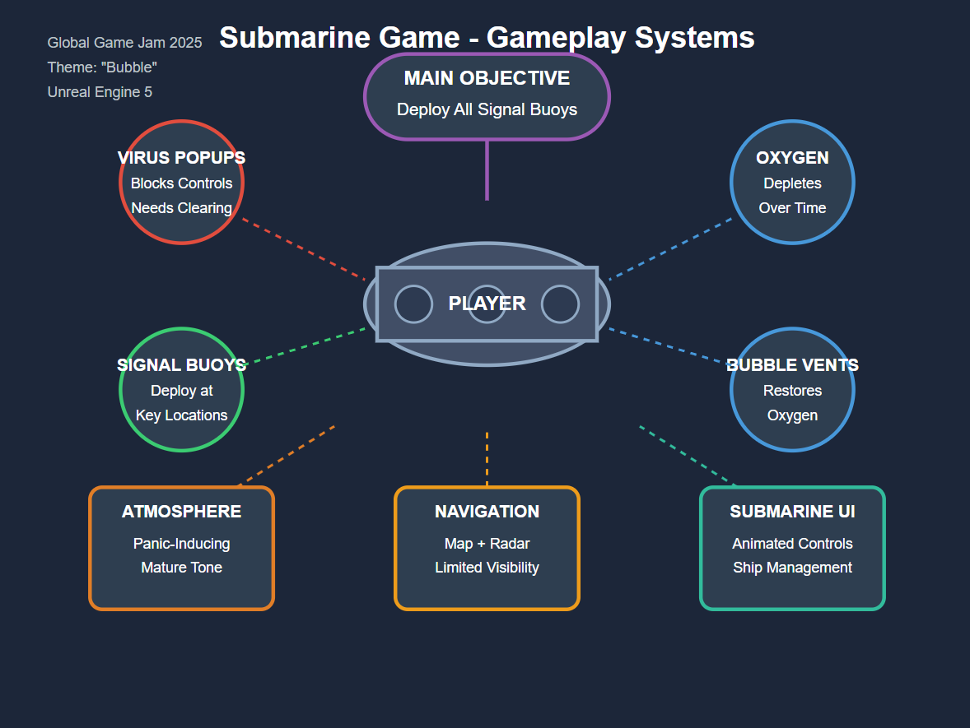Click the PLAYER label on the submarine

(487, 304)
